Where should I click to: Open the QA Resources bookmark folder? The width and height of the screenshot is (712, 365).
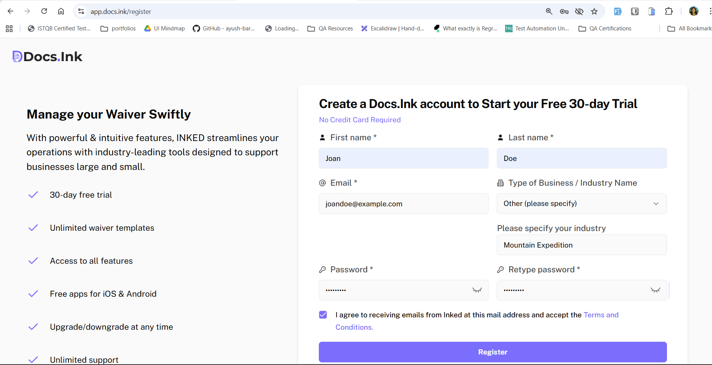330,29
